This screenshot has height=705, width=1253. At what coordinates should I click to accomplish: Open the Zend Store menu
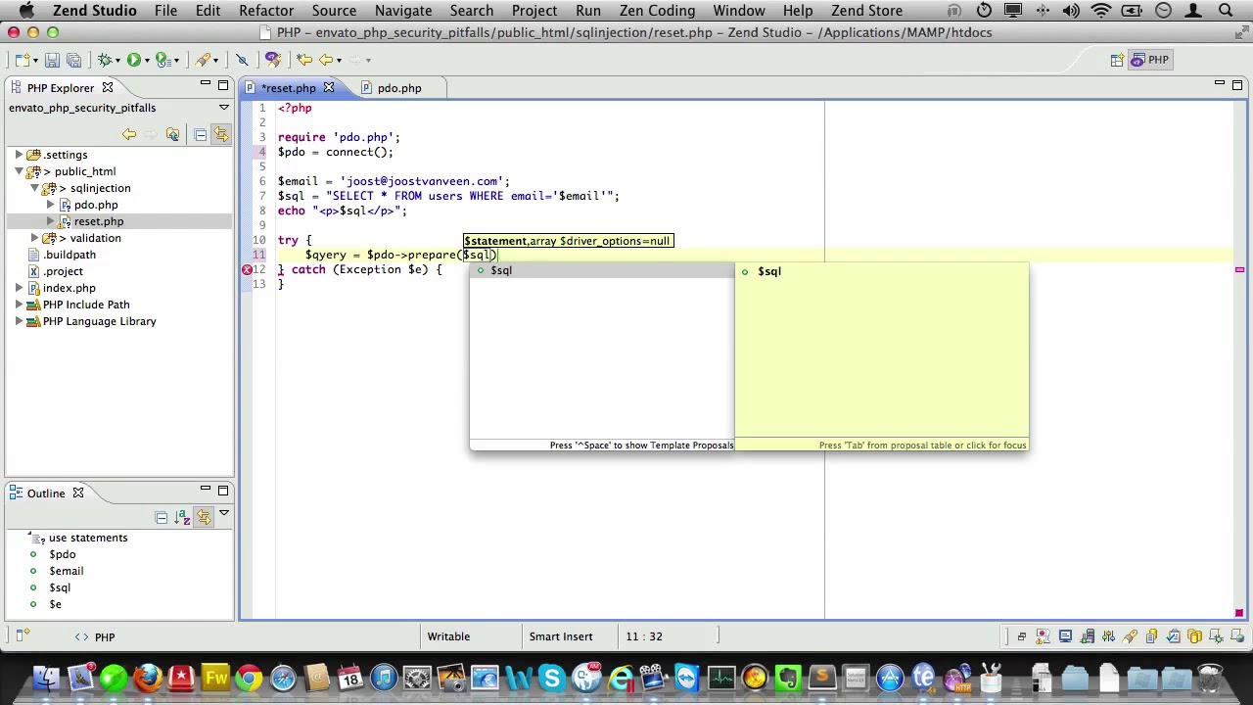(867, 11)
